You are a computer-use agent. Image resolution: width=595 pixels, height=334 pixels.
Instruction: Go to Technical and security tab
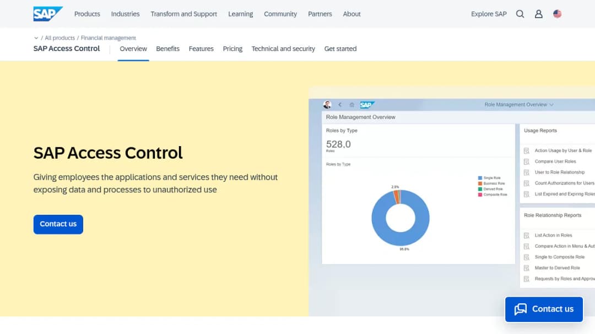coord(283,49)
